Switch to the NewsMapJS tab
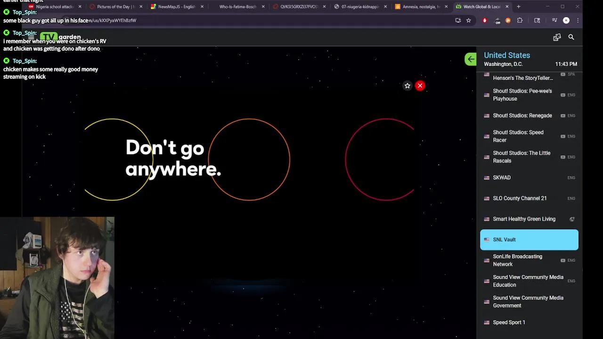 (176, 7)
